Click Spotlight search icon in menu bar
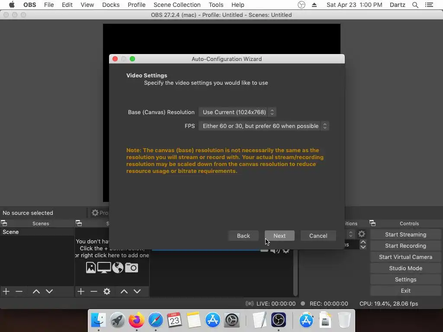Screen dimensions: 443x332 point(415,5)
